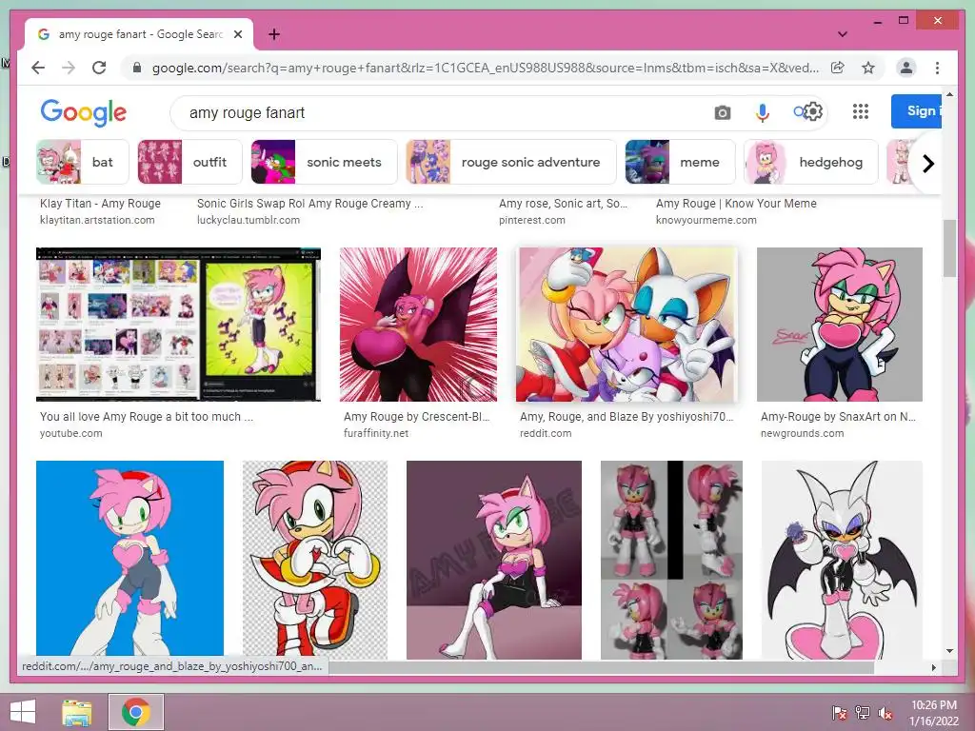Open Windows Start menu
Screen dimensions: 975x731
[x=23, y=712]
